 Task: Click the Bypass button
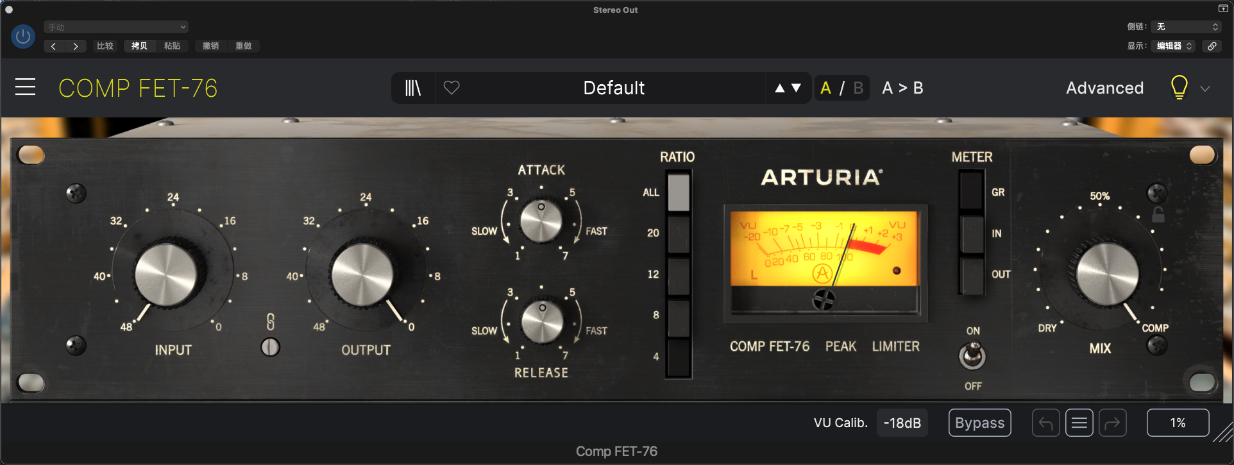click(x=979, y=423)
